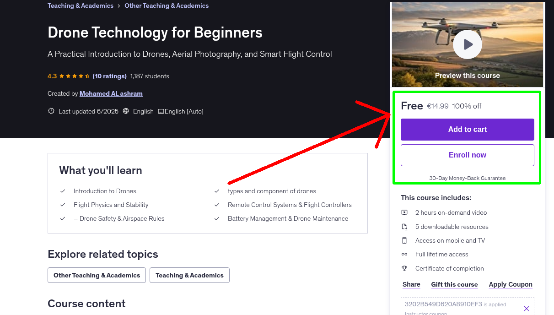Screen dimensions: 554x315
Task: Select the Other Teaching & Academics topic button
Action: point(97,275)
